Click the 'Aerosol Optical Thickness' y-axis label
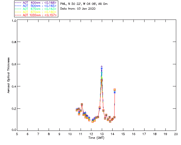Image resolution: width=181 pixels, height=145 pixels. (8, 75)
